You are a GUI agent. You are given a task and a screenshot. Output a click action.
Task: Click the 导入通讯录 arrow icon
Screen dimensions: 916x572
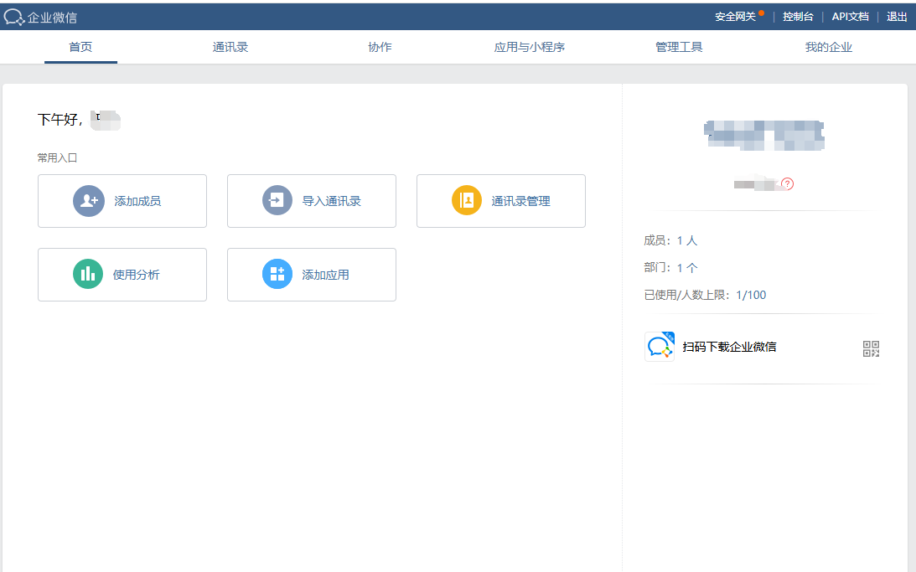tap(277, 201)
